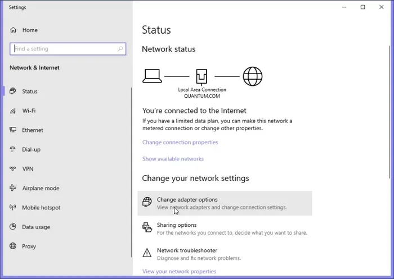Click the Data usage pie icon

[13, 227]
